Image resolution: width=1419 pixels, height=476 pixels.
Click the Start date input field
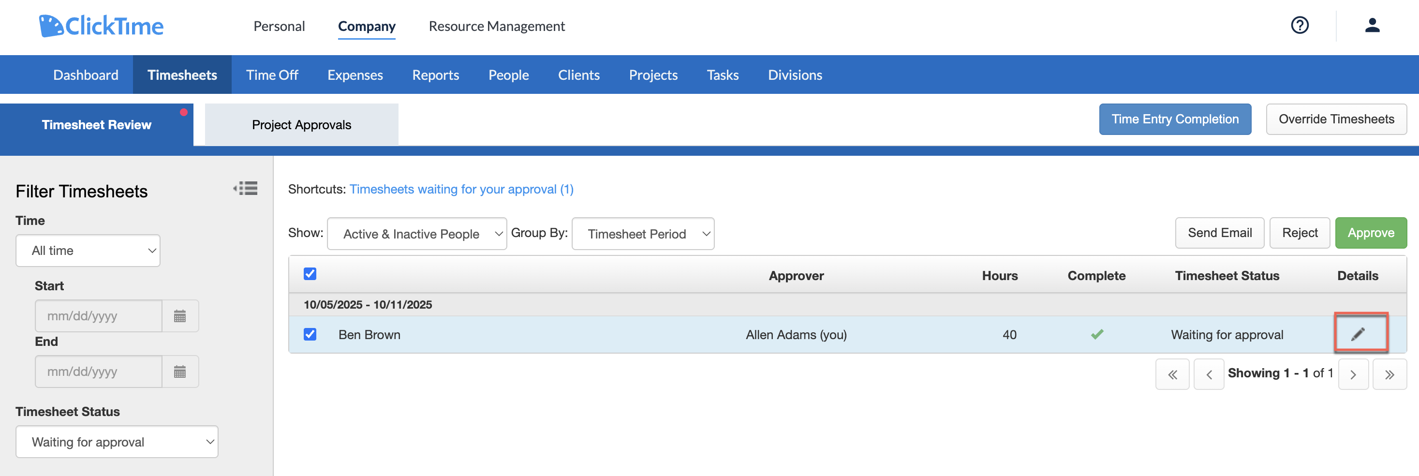point(98,315)
